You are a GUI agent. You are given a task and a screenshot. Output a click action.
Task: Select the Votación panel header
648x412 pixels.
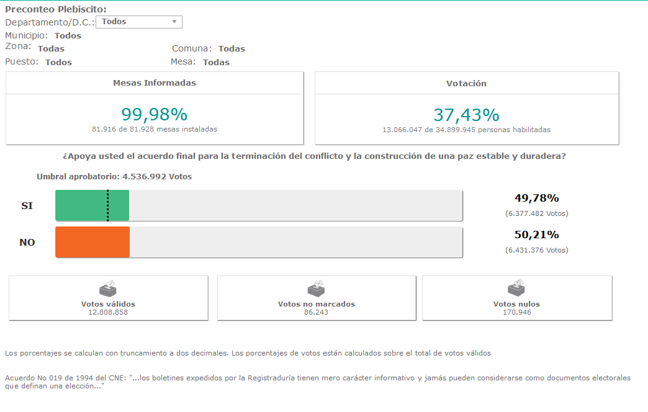tap(466, 83)
